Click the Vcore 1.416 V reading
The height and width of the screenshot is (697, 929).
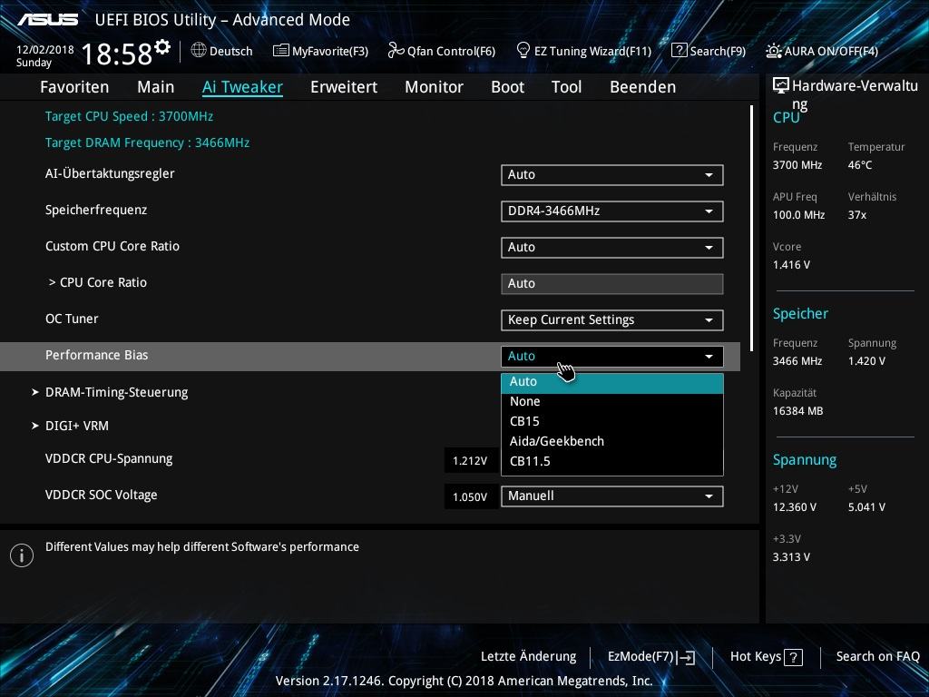pyautogui.click(x=791, y=265)
